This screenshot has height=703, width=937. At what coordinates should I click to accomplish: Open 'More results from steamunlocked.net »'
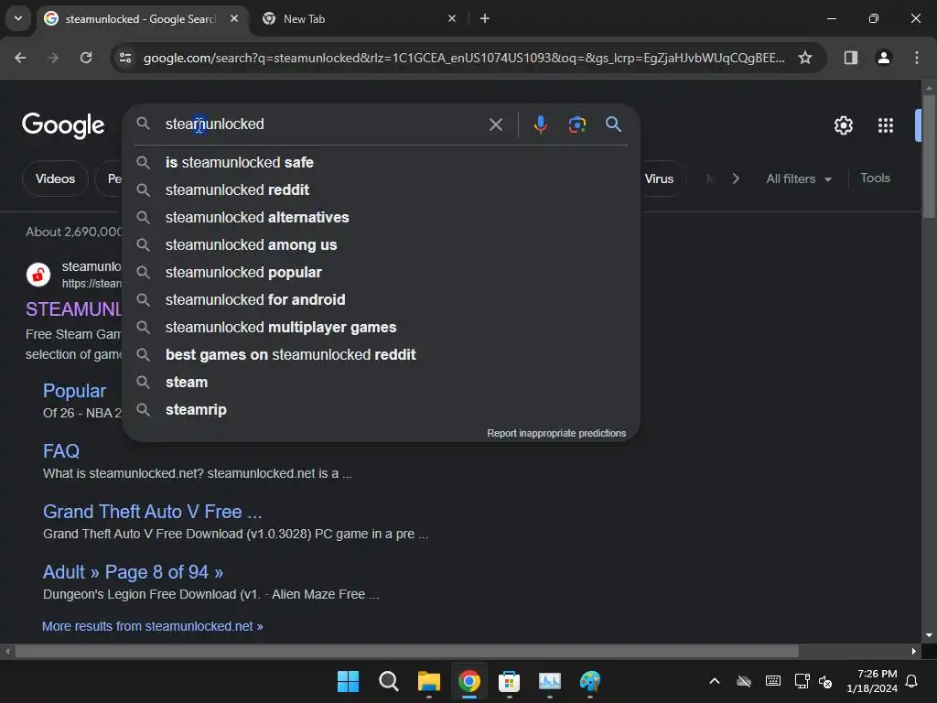point(153,626)
